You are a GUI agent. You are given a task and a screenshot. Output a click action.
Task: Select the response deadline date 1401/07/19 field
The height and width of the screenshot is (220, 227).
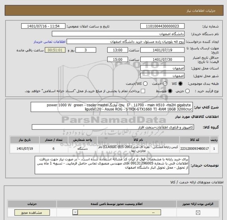click(x=162, y=50)
